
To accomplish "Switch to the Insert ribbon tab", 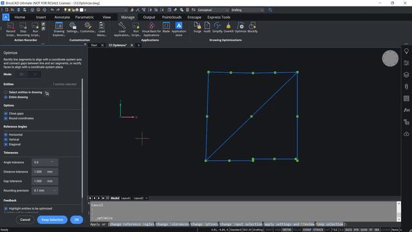I will coord(41,17).
